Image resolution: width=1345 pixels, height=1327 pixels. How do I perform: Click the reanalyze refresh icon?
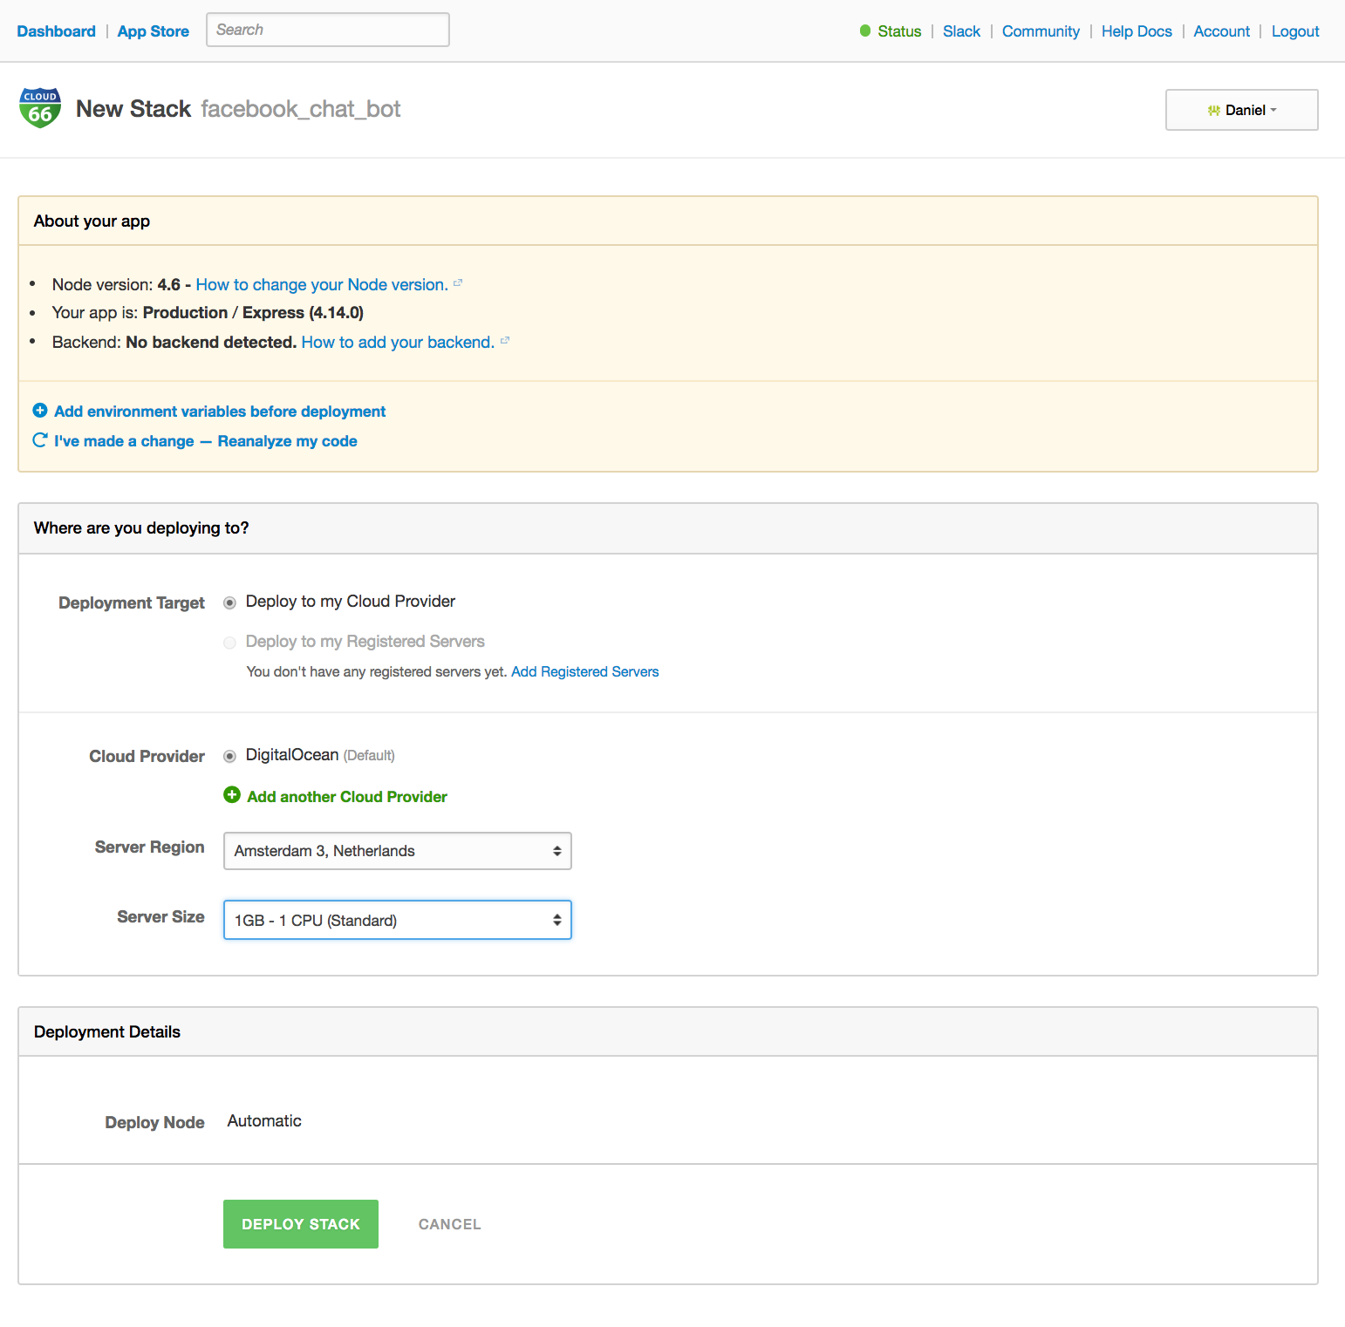pyautogui.click(x=40, y=440)
